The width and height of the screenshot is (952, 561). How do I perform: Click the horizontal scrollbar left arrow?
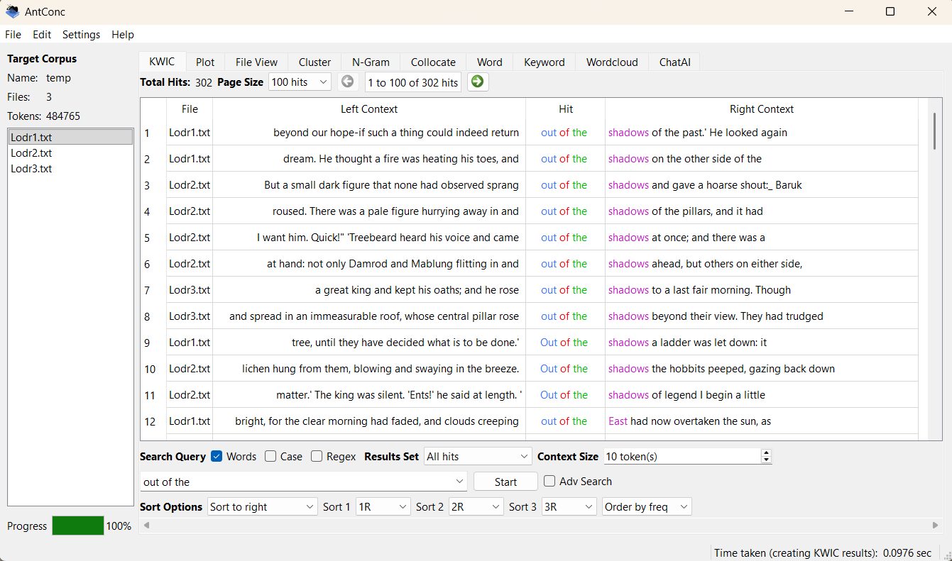[147, 526]
